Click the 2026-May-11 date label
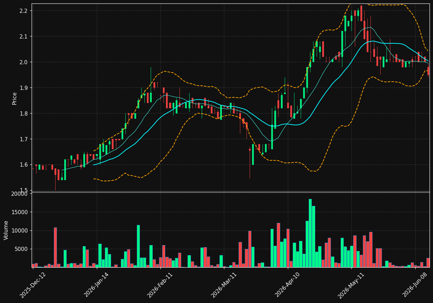Image resolution: width=433 pixels, height=303 pixels. pos(351,285)
